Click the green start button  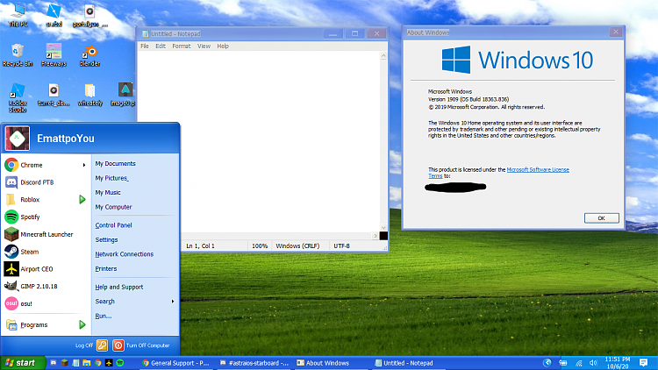point(23,363)
